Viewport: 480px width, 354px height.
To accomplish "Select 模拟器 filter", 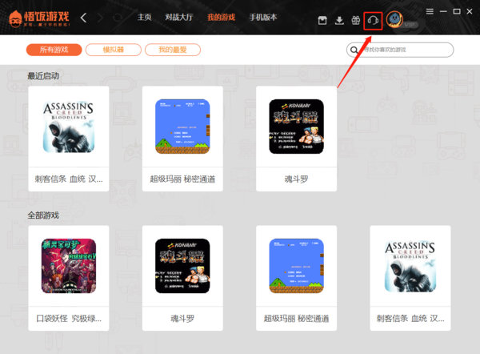I will pos(114,50).
